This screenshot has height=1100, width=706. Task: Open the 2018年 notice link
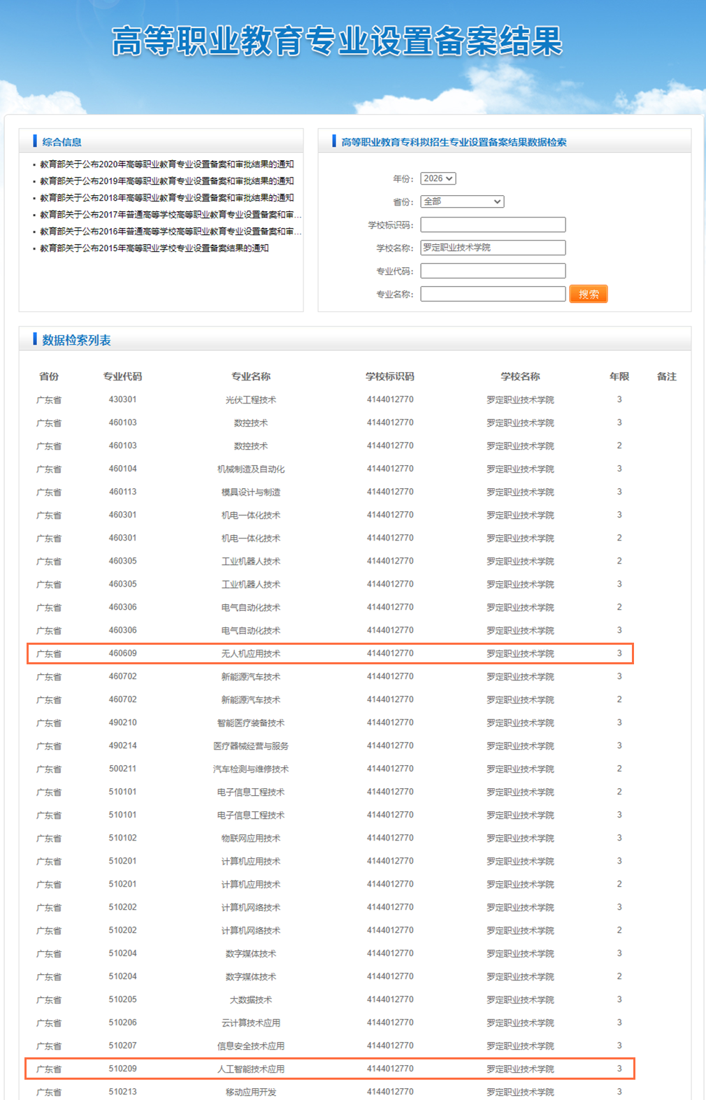(166, 198)
